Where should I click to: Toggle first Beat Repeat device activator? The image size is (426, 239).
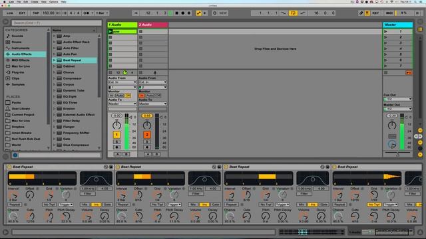pos(9,167)
